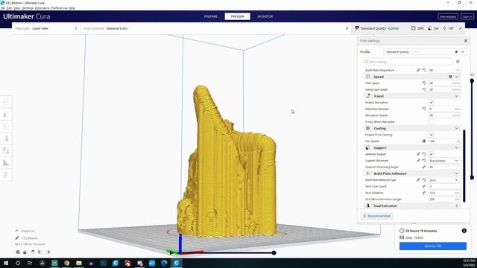
Task: Toggle the Enable Print Cooling checkbox
Action: [431, 135]
